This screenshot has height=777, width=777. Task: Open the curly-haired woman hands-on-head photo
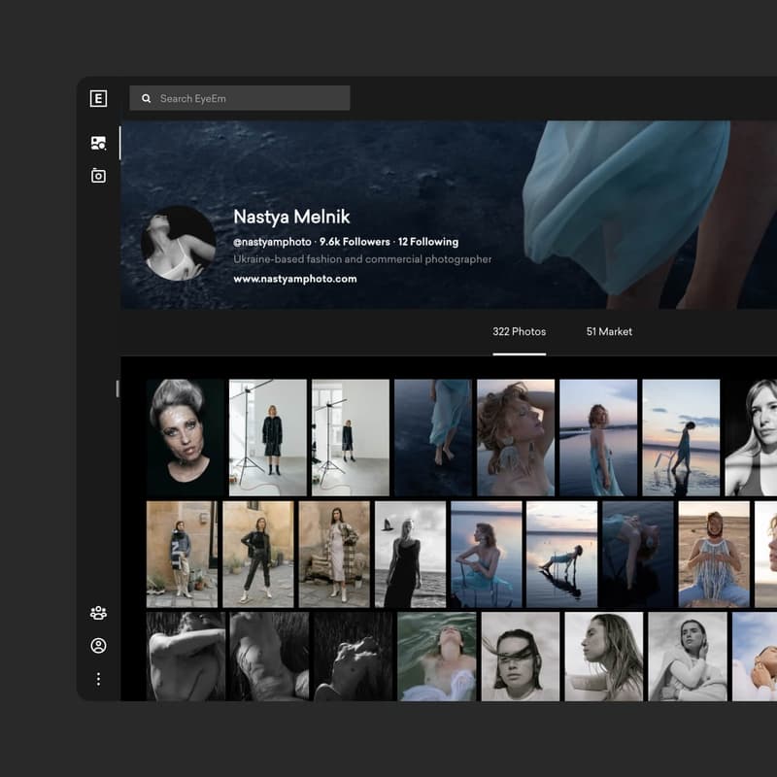click(x=515, y=437)
